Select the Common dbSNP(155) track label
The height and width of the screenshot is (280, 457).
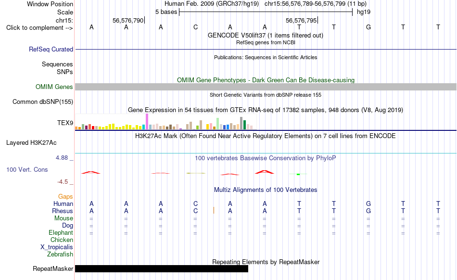pos(42,102)
